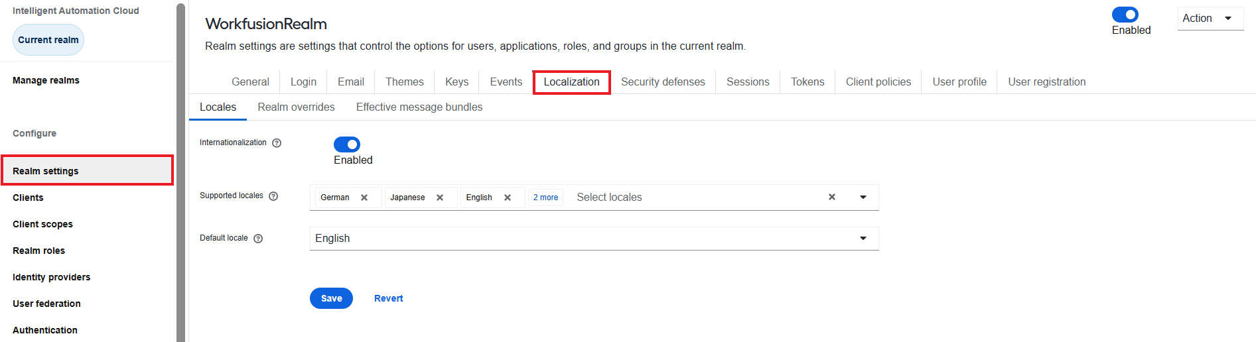
Task: Click help icon next to Internationalization
Action: pyautogui.click(x=277, y=143)
